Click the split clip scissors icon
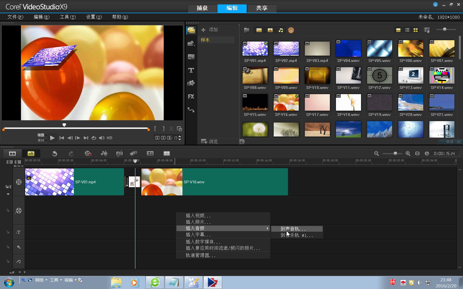 (x=171, y=129)
